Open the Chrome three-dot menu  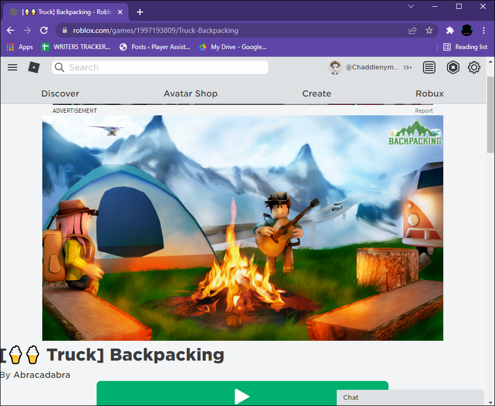pyautogui.click(x=484, y=31)
